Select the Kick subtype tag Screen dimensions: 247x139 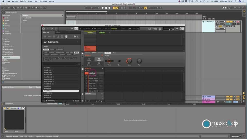[x=77, y=53]
